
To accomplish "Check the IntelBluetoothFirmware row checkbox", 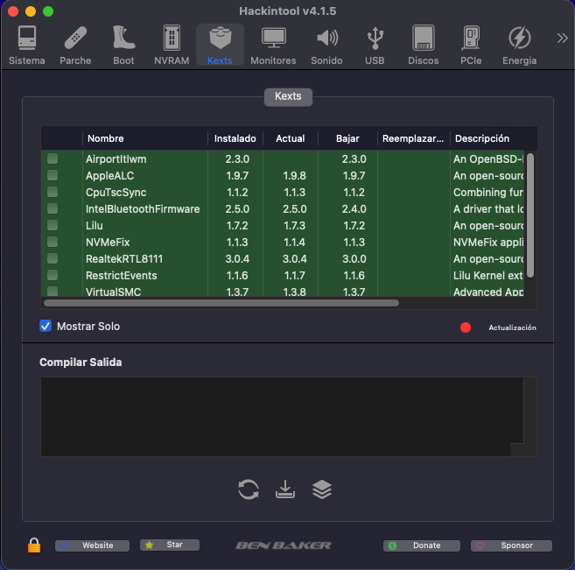I will pyautogui.click(x=53, y=208).
